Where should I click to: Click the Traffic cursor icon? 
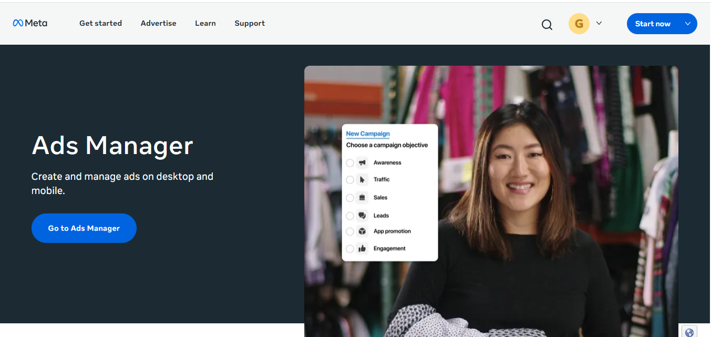(362, 180)
